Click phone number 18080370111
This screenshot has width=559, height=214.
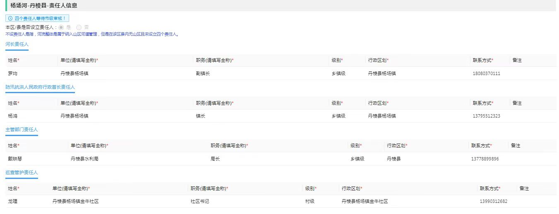coord(486,73)
